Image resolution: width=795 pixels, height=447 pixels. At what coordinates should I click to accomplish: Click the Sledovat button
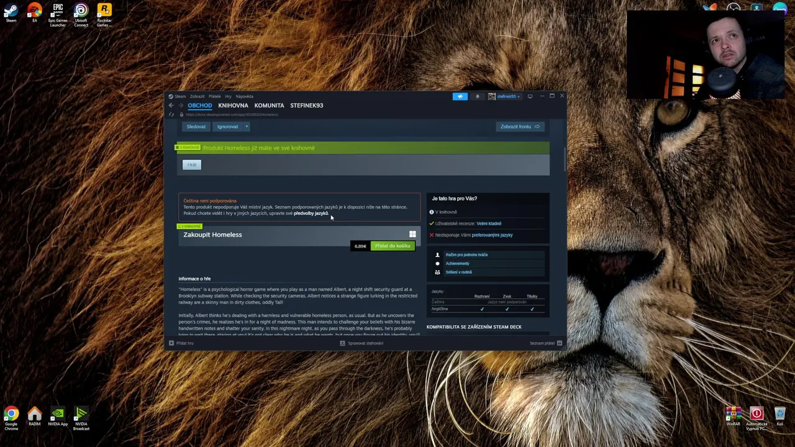[196, 127]
